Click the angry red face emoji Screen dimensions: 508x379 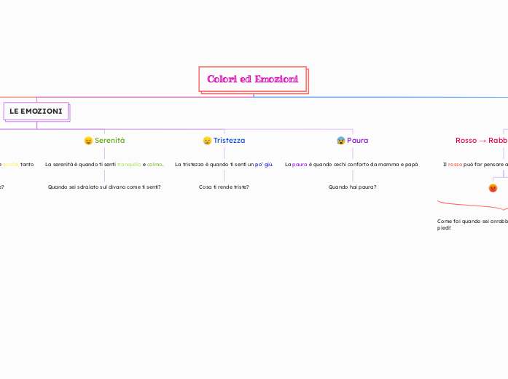(x=493, y=188)
